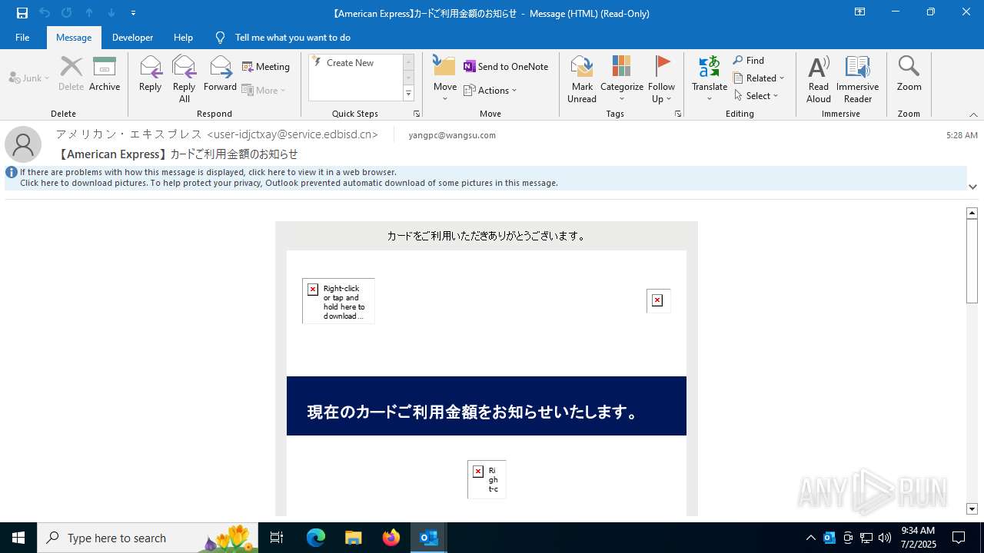The image size is (984, 553).
Task: Click Tell me what you want to do
Action: click(292, 38)
